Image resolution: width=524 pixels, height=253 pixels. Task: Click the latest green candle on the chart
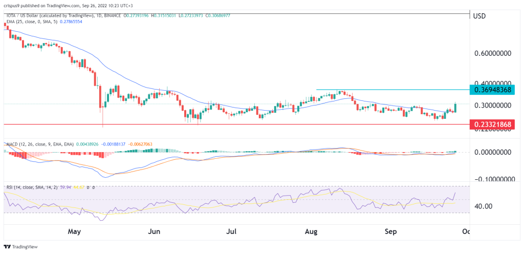pos(455,108)
